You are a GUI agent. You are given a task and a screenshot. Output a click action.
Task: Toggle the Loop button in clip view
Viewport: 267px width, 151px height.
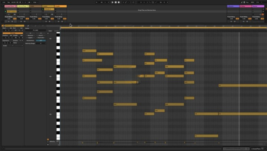pyautogui.click(x=13, y=33)
